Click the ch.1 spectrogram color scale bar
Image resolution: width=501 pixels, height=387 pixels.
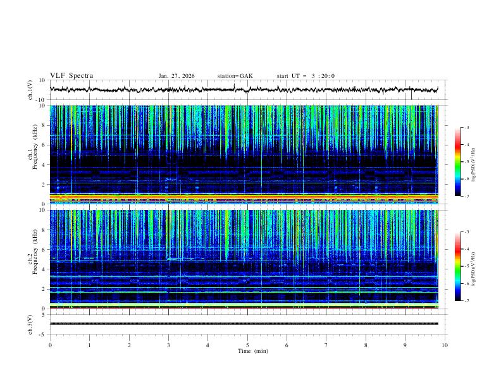coord(457,162)
